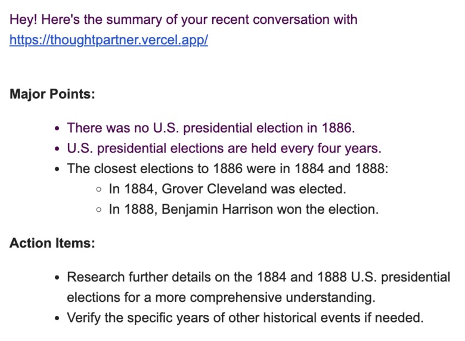
Task: Click the words Benjamin Harrison
Action: (217, 209)
